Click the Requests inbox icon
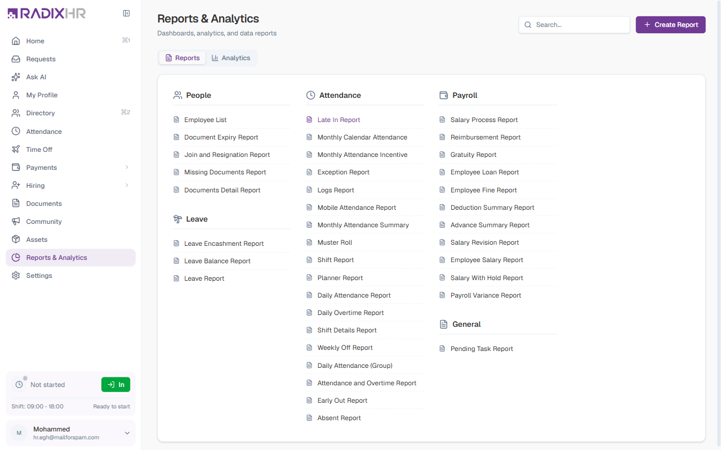Screen dimensions: 721x450 coord(16,59)
